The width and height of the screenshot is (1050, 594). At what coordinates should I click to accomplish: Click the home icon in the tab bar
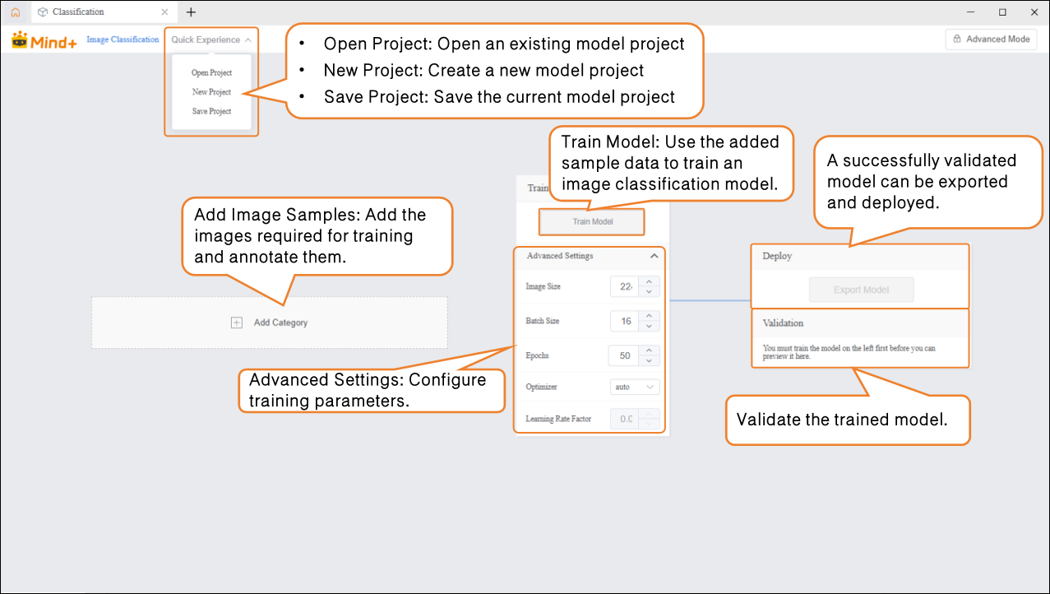point(16,12)
